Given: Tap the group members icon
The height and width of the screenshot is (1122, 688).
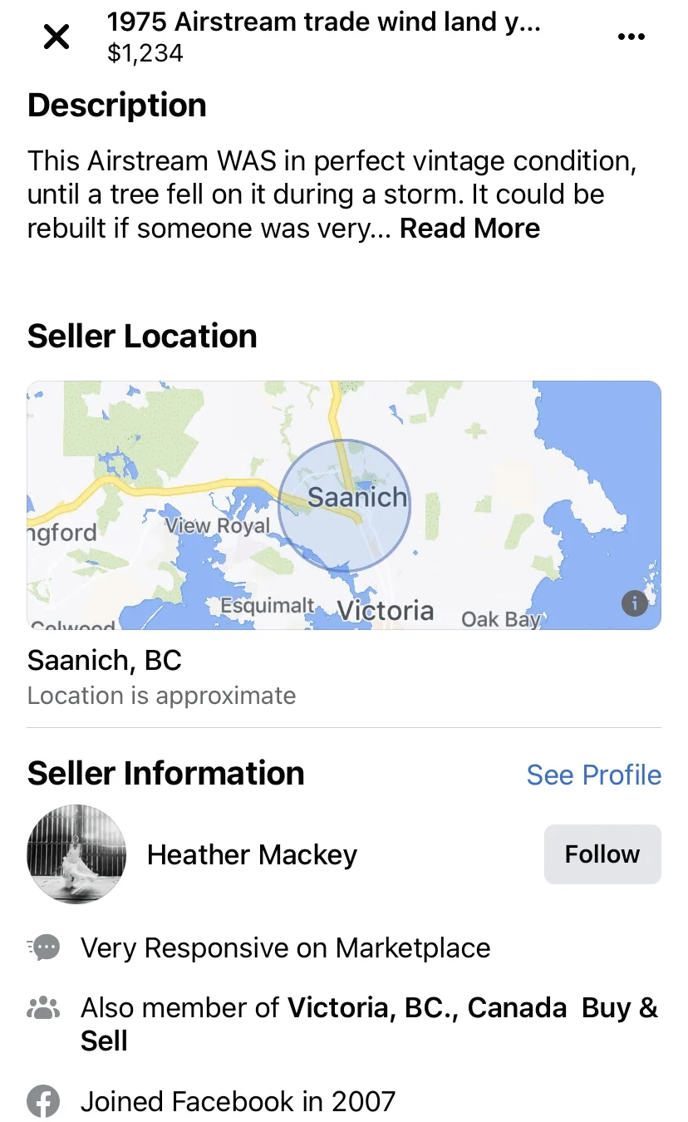Looking at the screenshot, I should [44, 1008].
